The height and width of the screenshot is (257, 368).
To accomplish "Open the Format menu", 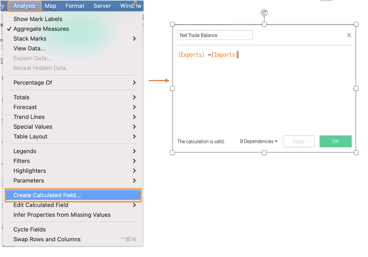I will click(x=75, y=6).
